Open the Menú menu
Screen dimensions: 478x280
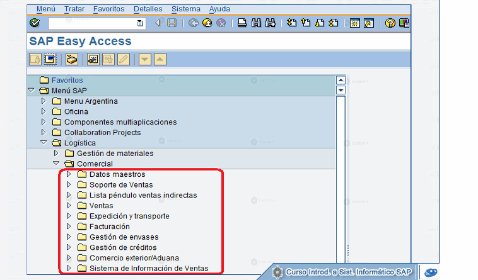[x=46, y=9]
